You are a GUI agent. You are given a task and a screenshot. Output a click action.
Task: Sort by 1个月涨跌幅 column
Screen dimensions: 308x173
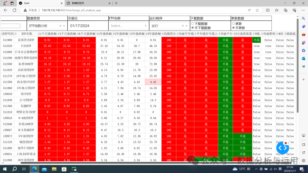[39, 34]
